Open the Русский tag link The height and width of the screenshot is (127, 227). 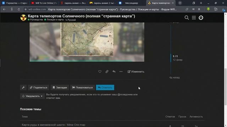tap(71, 20)
